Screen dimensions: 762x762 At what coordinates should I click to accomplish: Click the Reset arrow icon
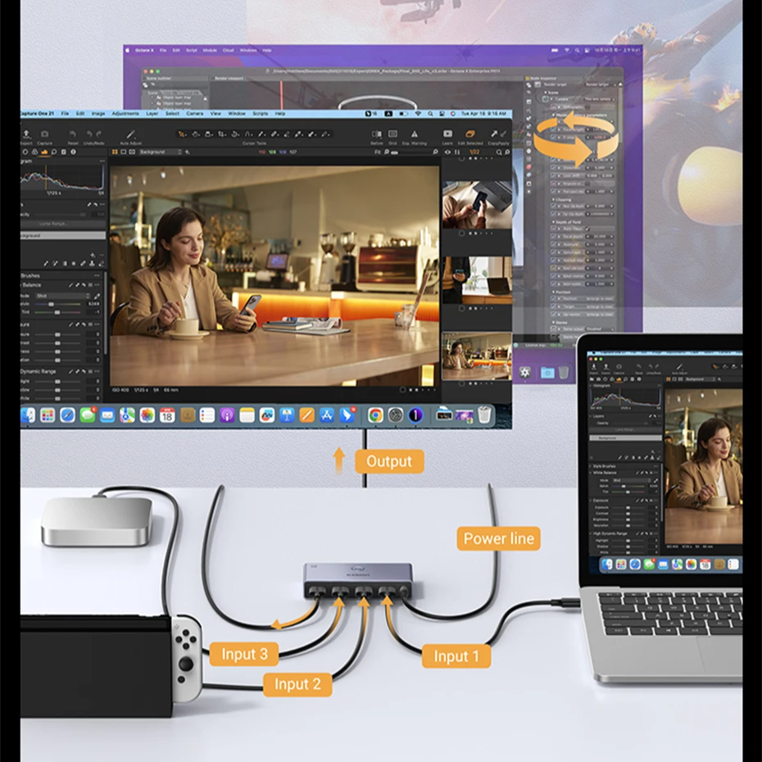(72, 134)
